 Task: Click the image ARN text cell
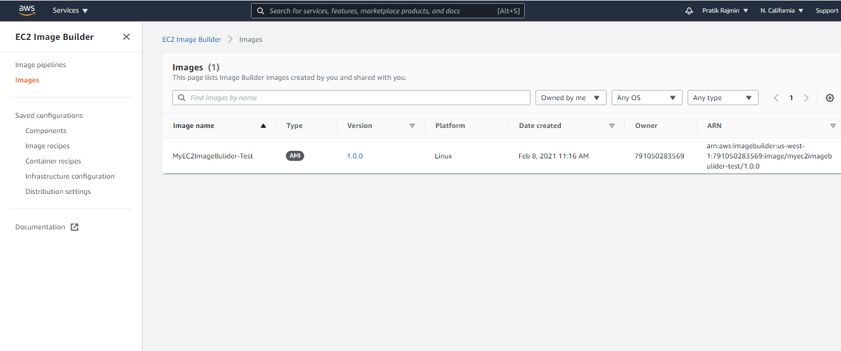click(x=769, y=156)
